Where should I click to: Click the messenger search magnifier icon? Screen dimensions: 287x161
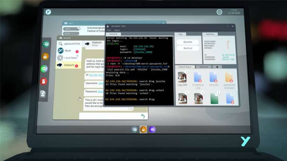[x=61, y=44]
